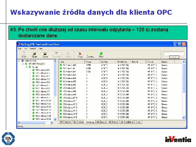Click tree panel scroll-up arrow

(55, 61)
